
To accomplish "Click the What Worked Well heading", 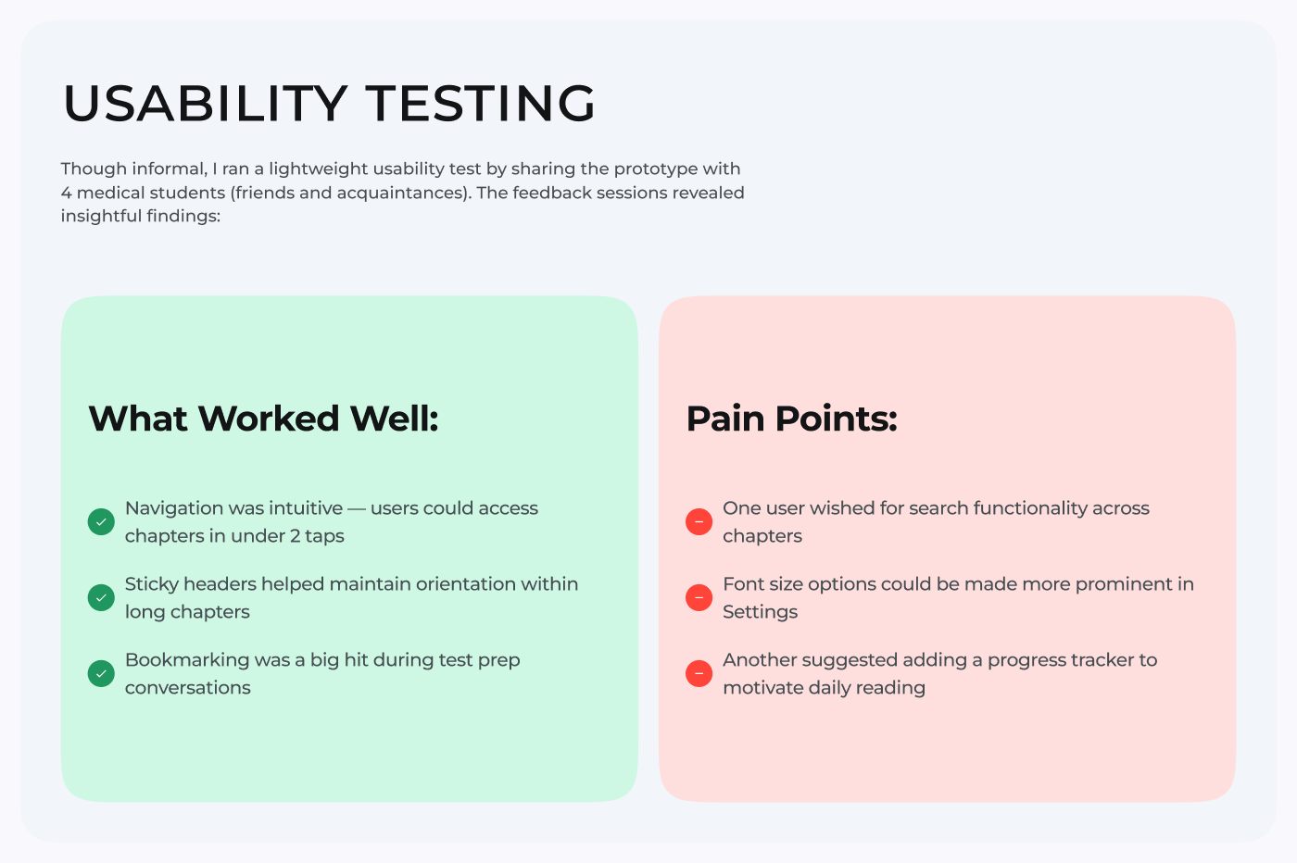I will pos(263,419).
